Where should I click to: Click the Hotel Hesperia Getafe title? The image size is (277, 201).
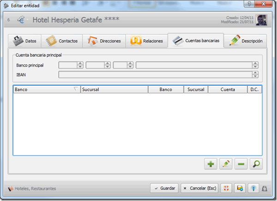pyautogui.click(x=76, y=19)
